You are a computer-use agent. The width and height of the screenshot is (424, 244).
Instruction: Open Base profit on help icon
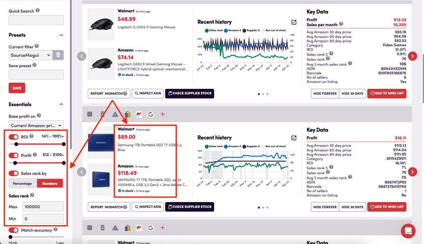tap(39, 115)
